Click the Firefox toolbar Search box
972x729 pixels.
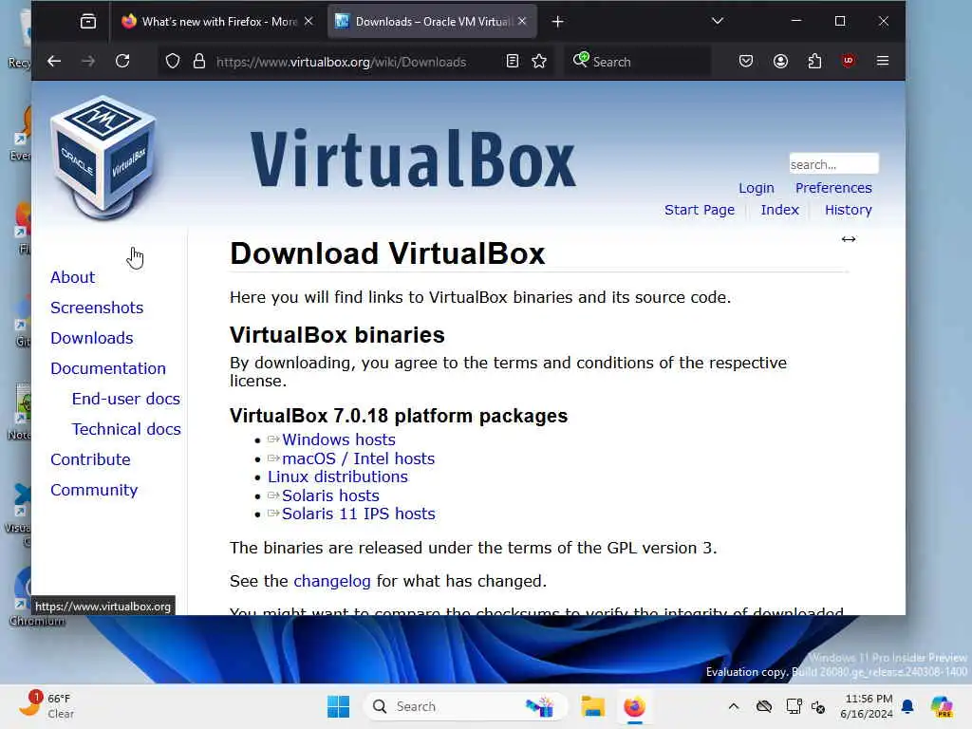639,62
